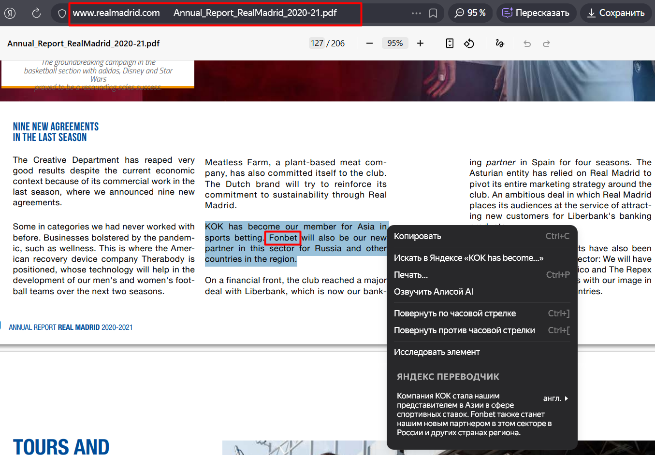Click the 95% zoom value in PDF toolbar
The image size is (655, 455).
[x=395, y=43]
